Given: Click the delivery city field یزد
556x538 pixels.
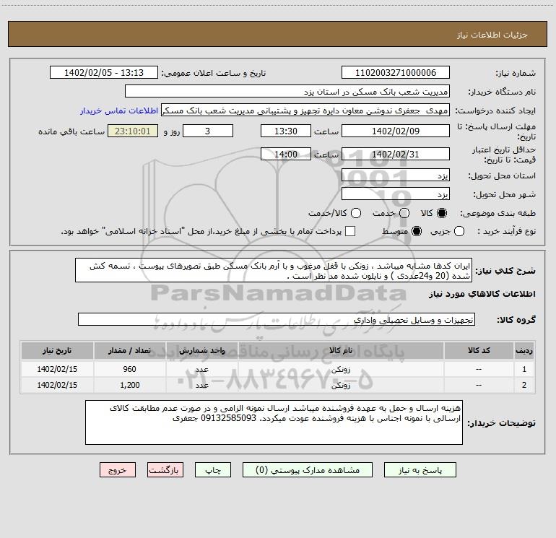Looking at the screenshot, I should (396, 194).
